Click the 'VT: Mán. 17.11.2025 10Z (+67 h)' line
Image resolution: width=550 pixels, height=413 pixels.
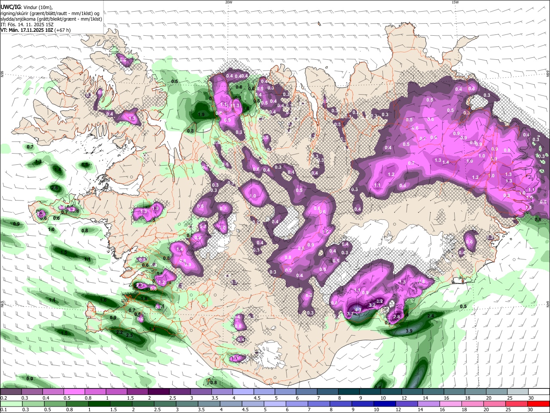click(x=36, y=30)
